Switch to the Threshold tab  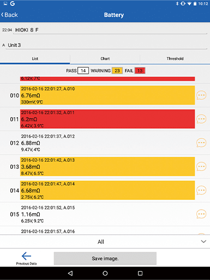175,59
